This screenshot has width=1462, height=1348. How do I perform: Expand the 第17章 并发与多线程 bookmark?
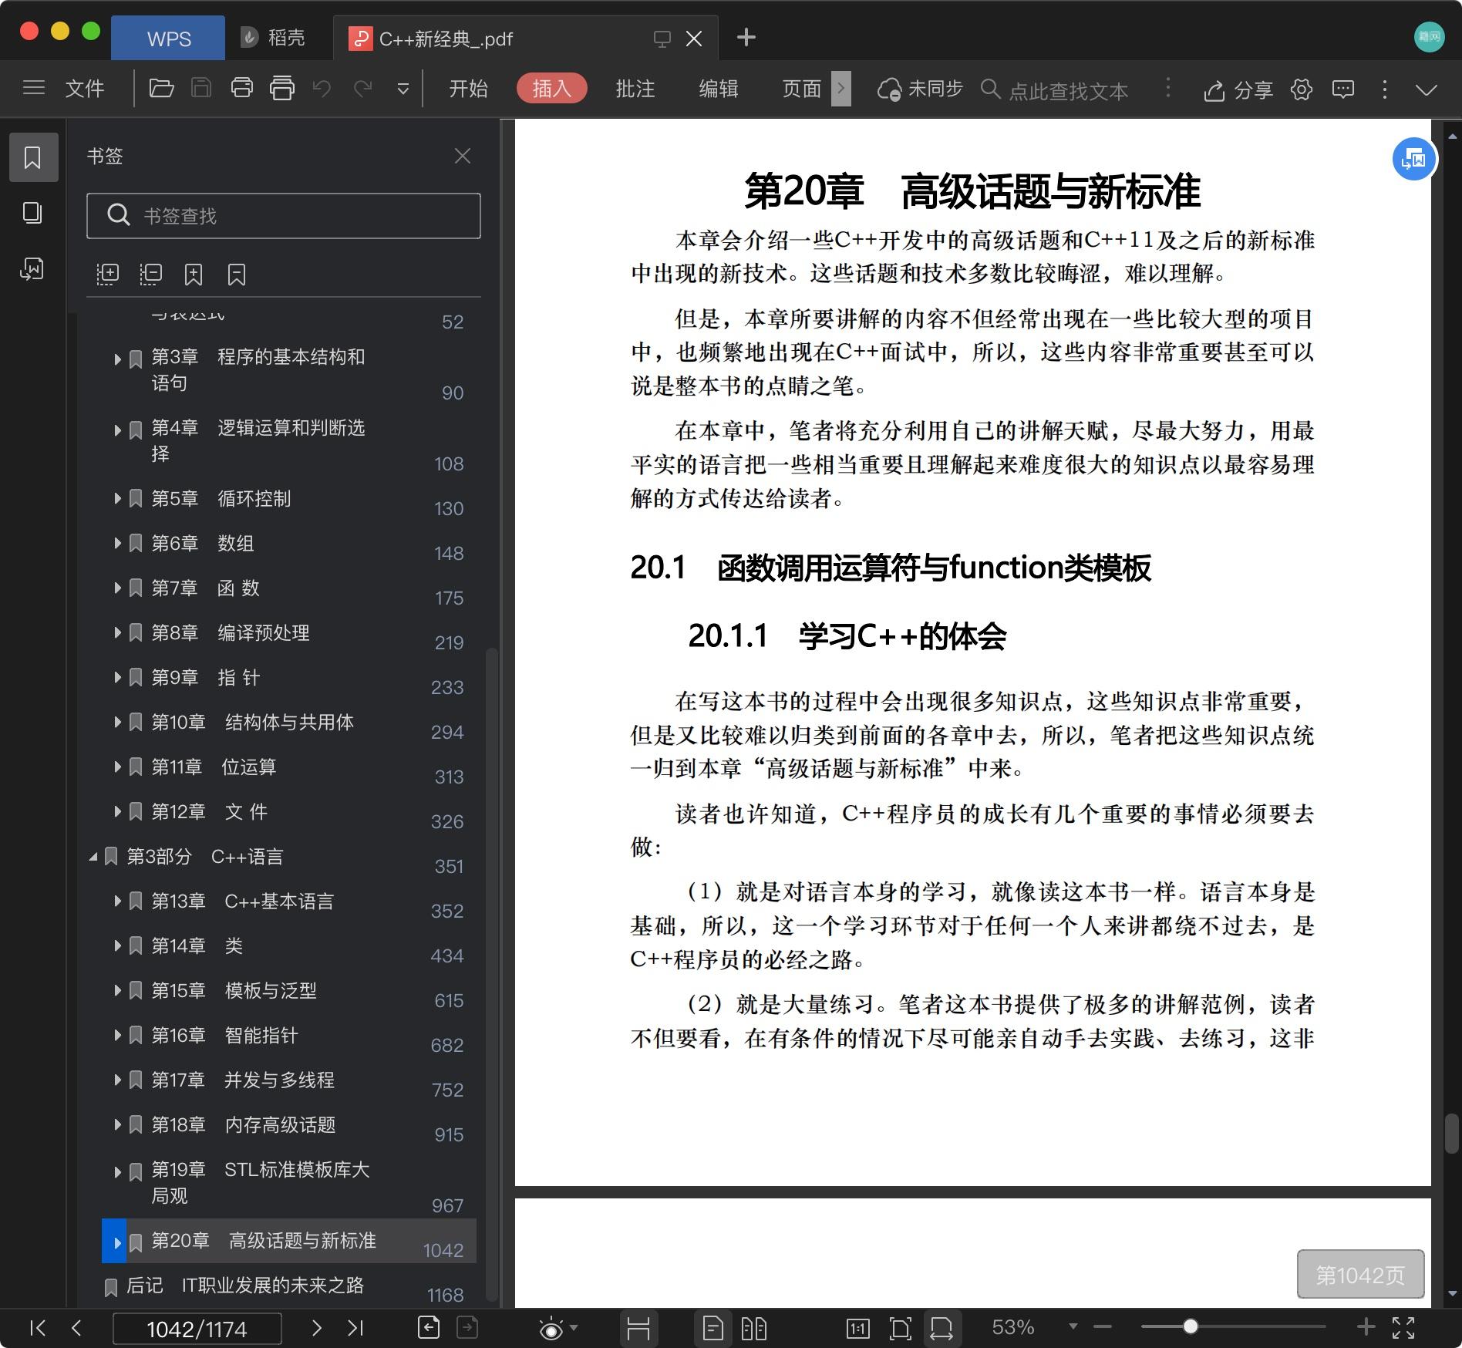(x=117, y=1080)
